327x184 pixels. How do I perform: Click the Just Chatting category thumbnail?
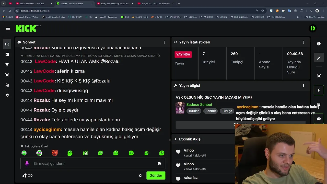pos(180,108)
